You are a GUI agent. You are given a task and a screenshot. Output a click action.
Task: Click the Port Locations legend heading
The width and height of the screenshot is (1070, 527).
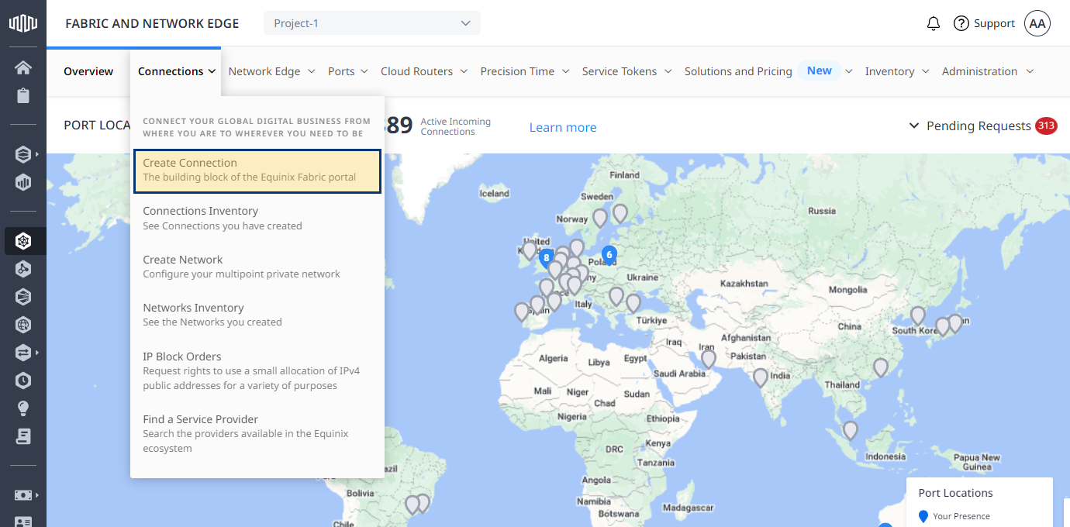[955, 493]
